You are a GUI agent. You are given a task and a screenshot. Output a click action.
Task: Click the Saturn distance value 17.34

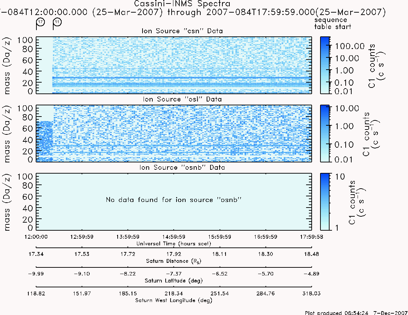36,254
